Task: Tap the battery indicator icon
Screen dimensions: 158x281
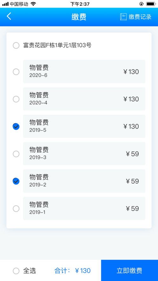Action: 150,4
